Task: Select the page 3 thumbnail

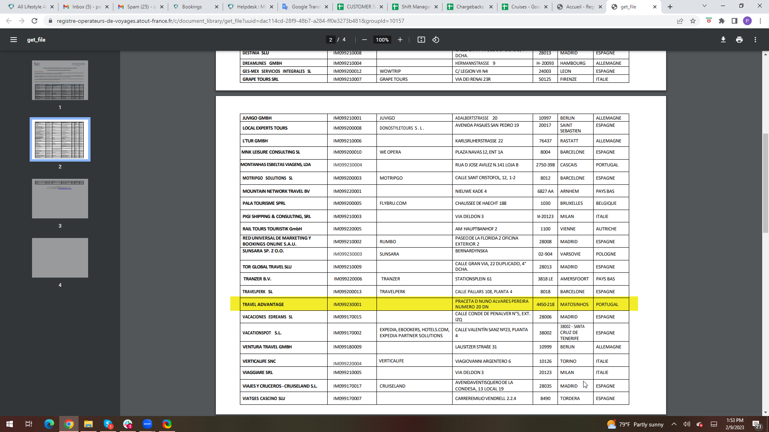Action: (60, 198)
